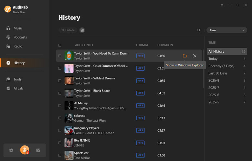Tick the select-all checkbox in header
The height and width of the screenshot is (161, 252).
[60, 45]
